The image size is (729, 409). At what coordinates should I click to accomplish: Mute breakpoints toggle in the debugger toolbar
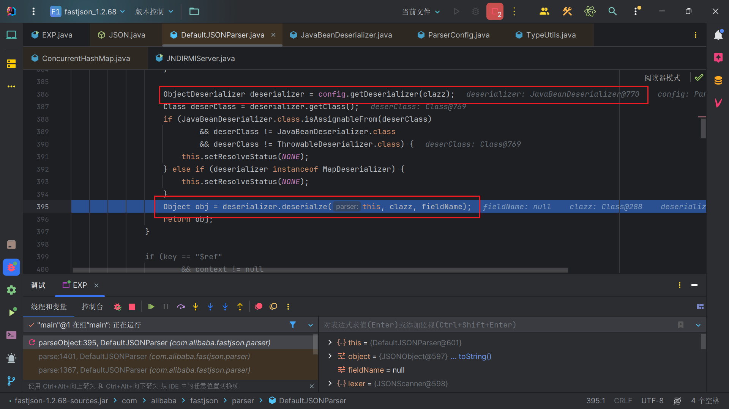(273, 307)
